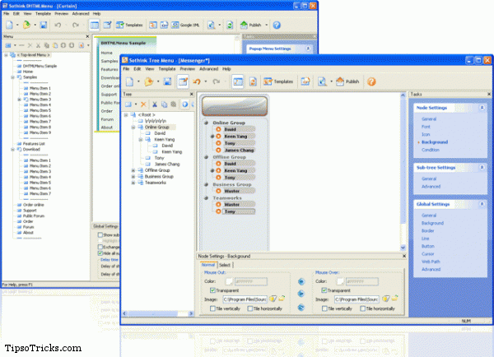Click Mouse Over color swatch
This screenshot has height=357, width=494.
coord(340,281)
